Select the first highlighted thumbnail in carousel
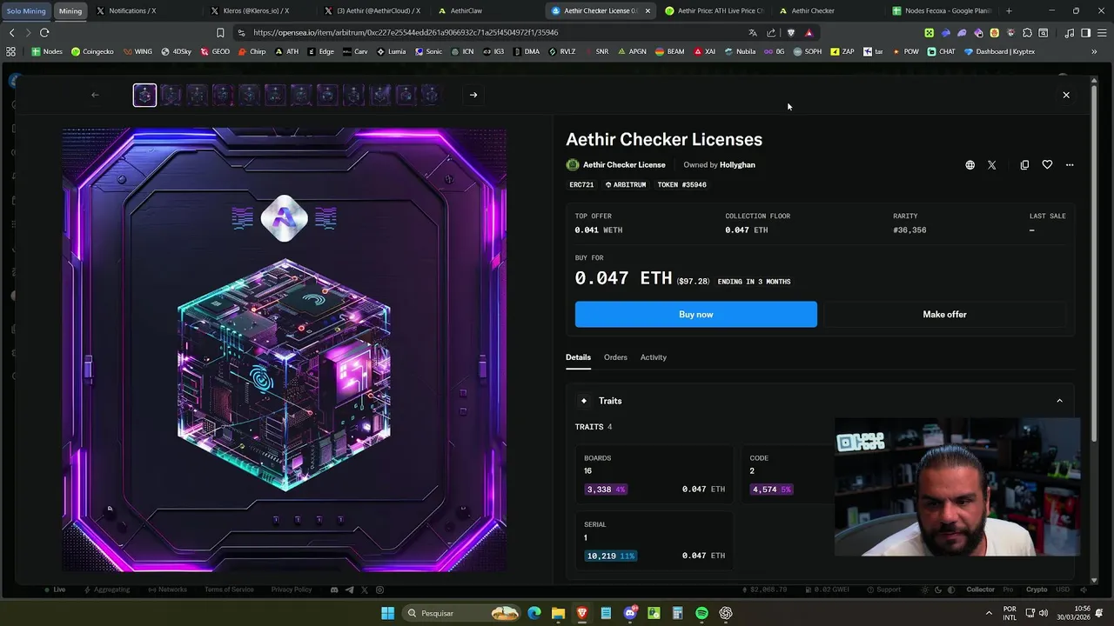The height and width of the screenshot is (626, 1114). point(144,95)
